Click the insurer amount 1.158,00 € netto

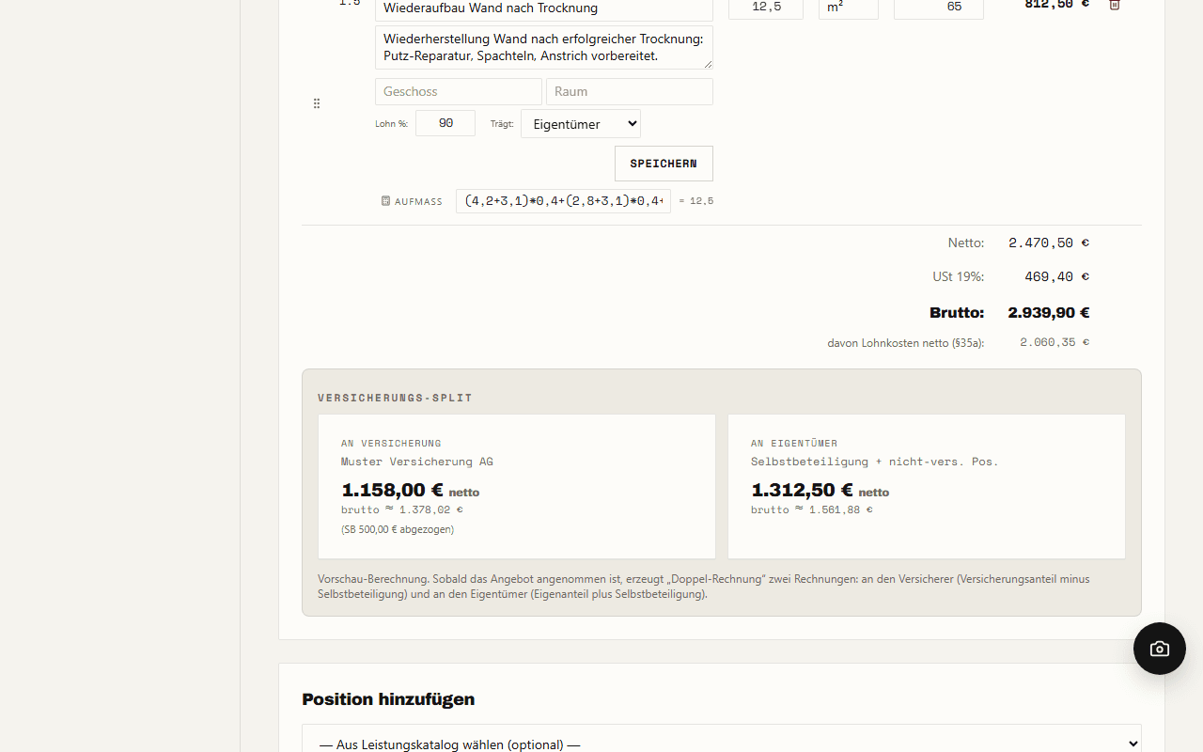point(410,491)
